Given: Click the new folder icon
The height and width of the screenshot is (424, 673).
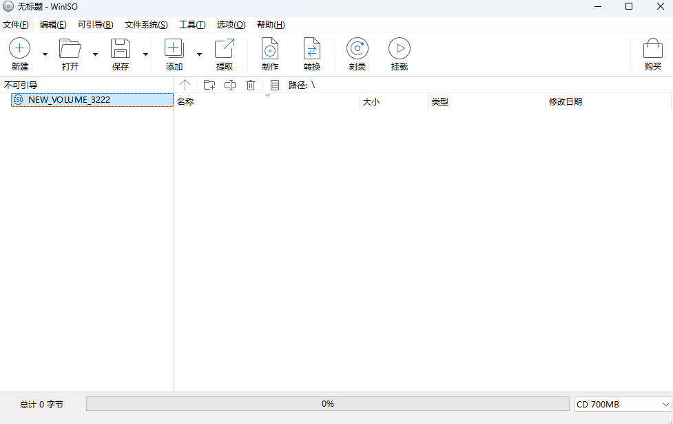Looking at the screenshot, I should pyautogui.click(x=209, y=84).
